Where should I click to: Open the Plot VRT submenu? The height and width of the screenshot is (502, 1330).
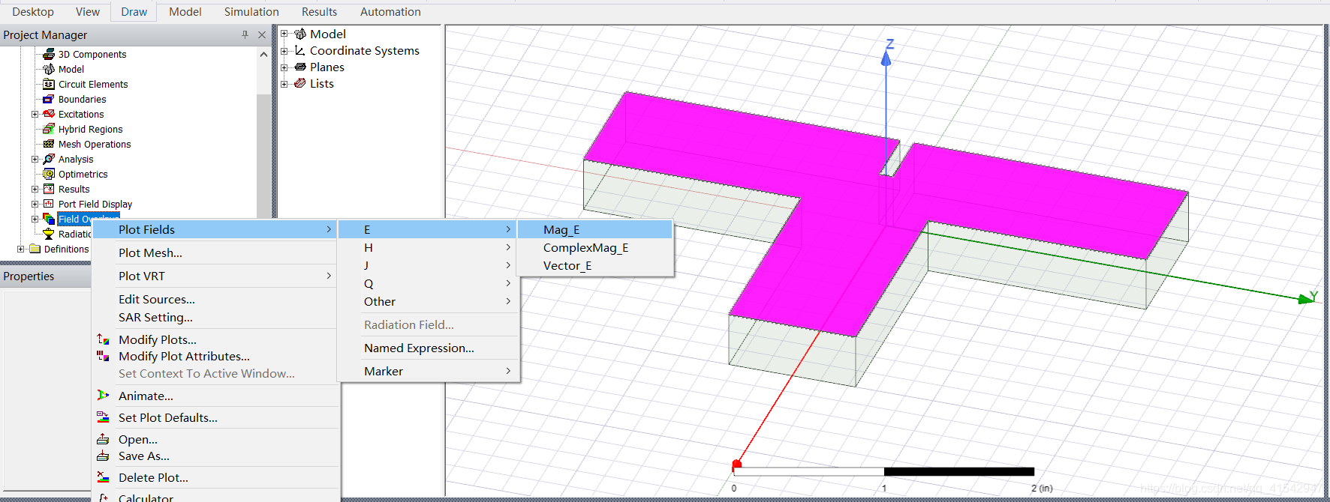pyautogui.click(x=215, y=276)
